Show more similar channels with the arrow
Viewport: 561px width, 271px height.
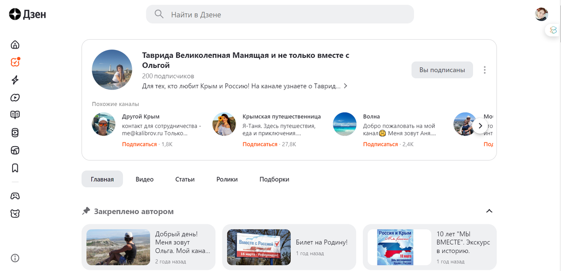480,125
